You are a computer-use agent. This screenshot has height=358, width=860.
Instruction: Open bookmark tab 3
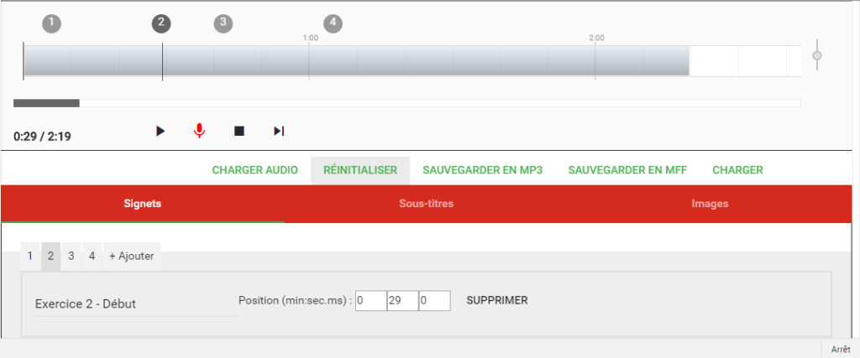(71, 257)
